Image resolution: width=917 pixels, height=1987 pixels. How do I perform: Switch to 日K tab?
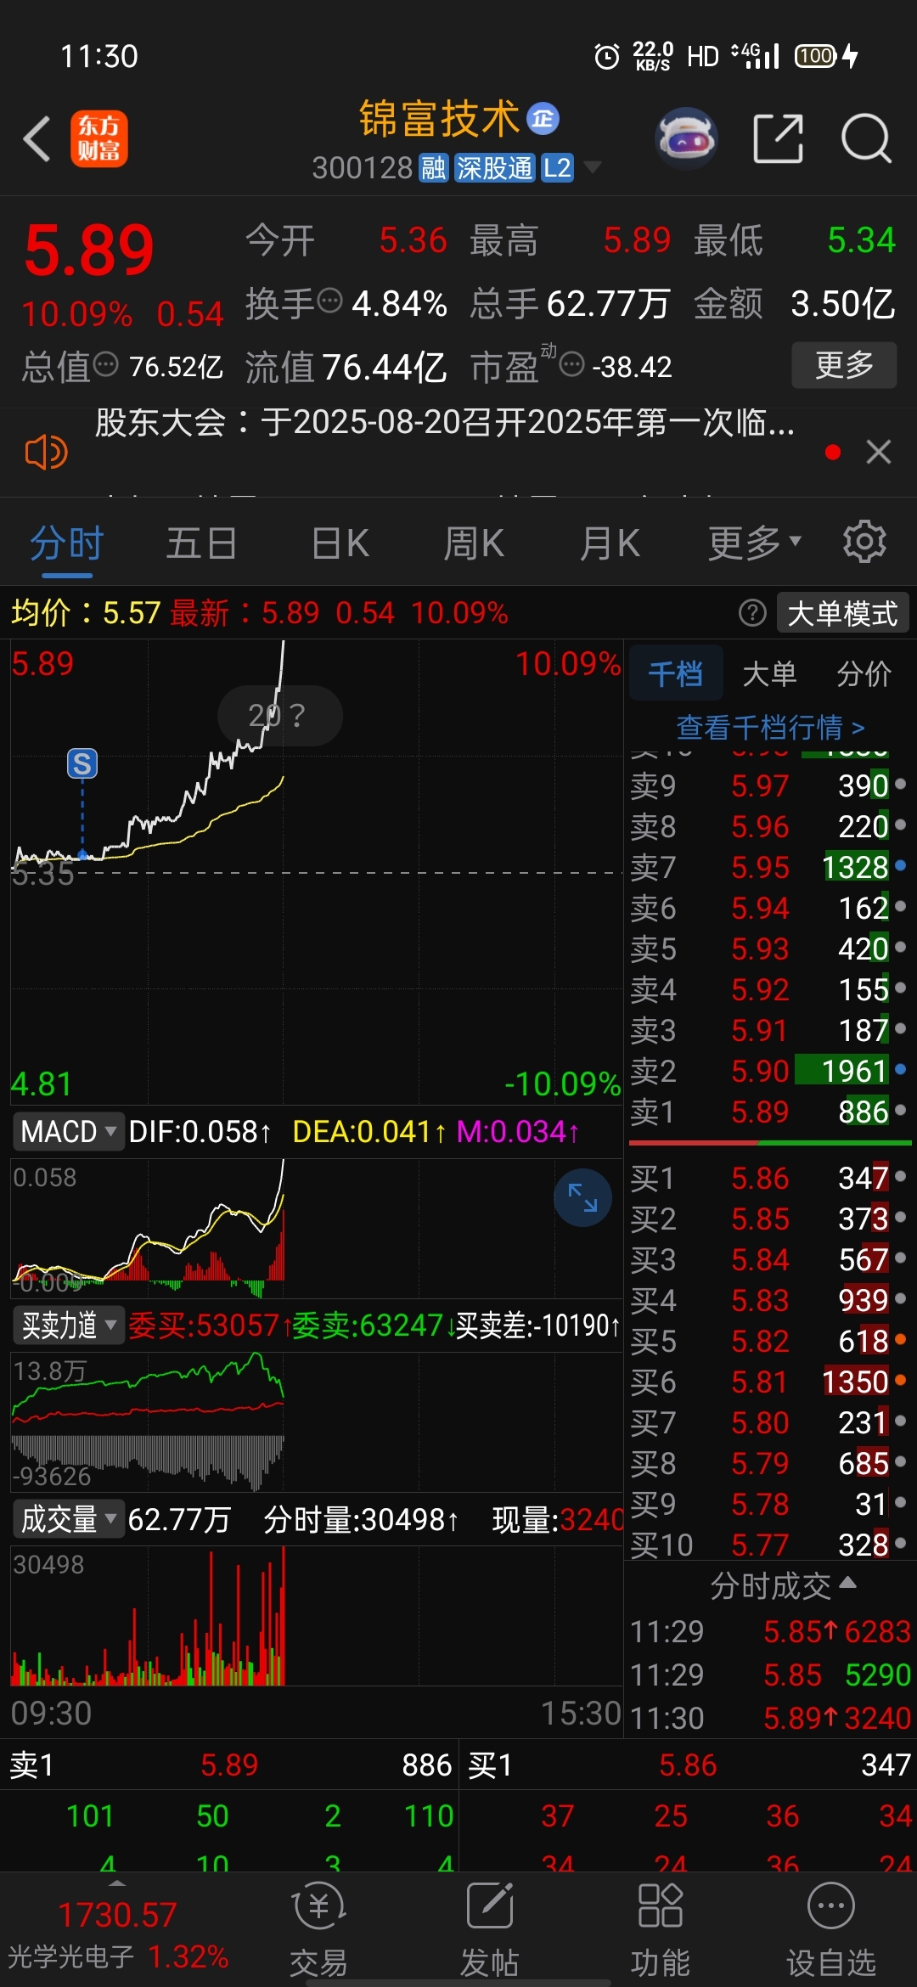(340, 543)
